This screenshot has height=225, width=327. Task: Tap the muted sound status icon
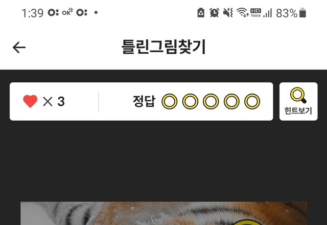coord(228,13)
